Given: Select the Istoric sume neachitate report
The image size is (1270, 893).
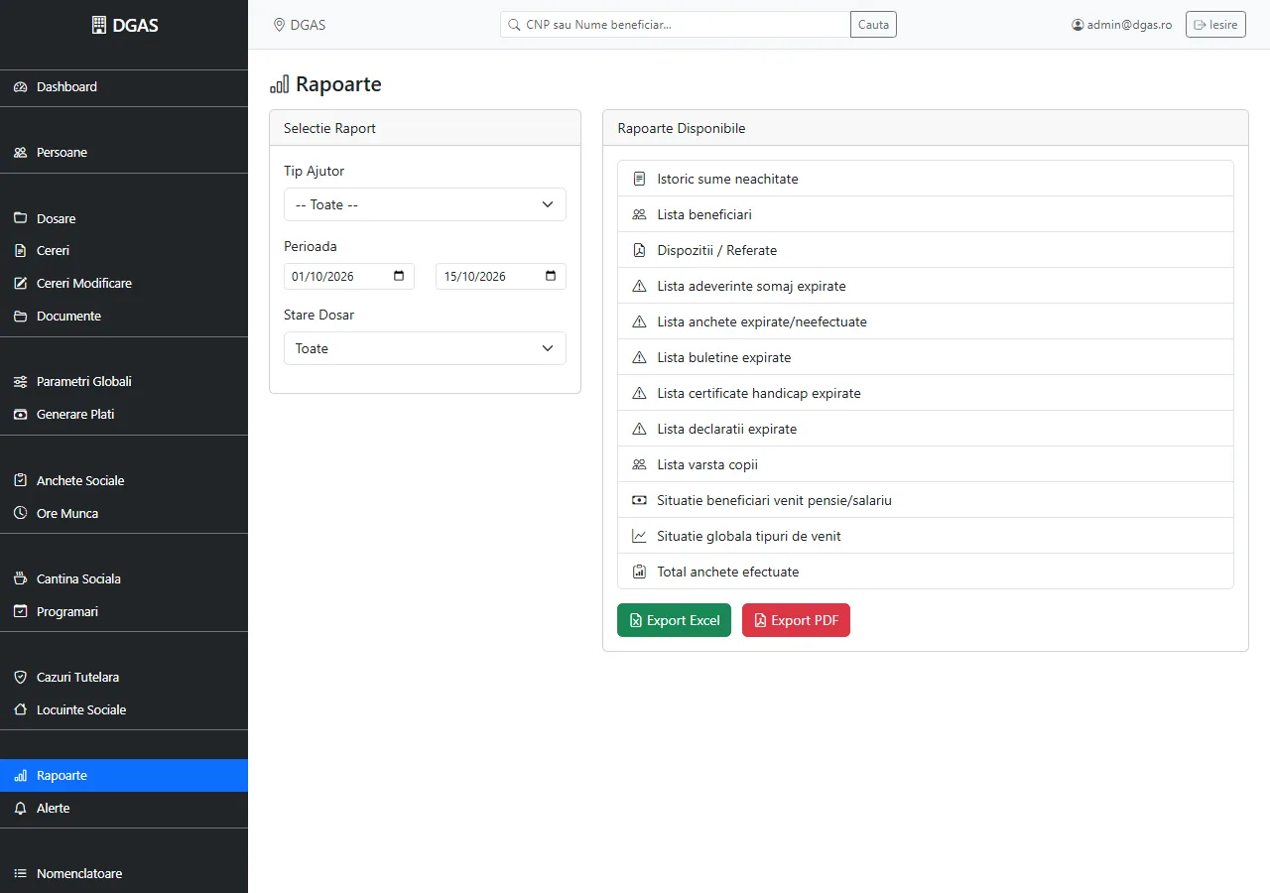Looking at the screenshot, I should (x=925, y=179).
